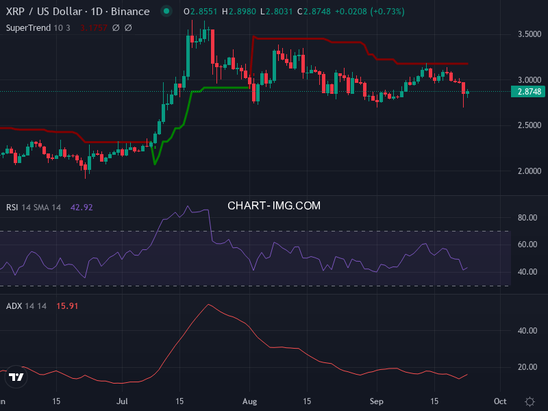This screenshot has height=411, width=548.
Task: Click RSI value 42.92
Action: (x=82, y=207)
